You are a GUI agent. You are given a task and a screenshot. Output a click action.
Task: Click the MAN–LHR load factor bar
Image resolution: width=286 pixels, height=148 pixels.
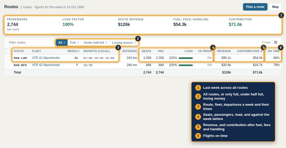(x=186, y=58)
